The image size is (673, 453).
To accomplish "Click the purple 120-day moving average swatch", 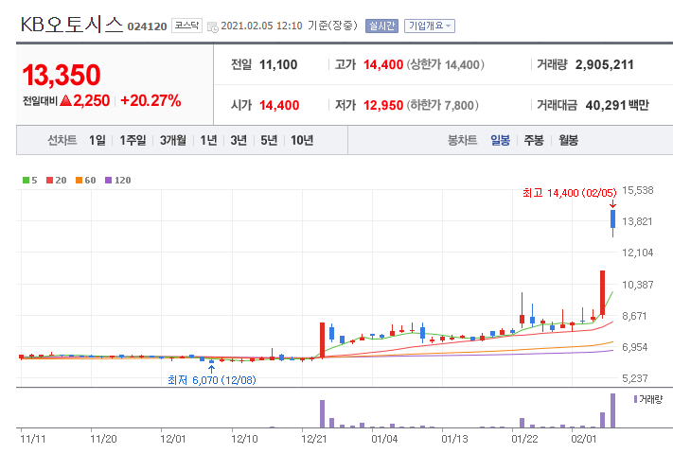I will coord(108,181).
